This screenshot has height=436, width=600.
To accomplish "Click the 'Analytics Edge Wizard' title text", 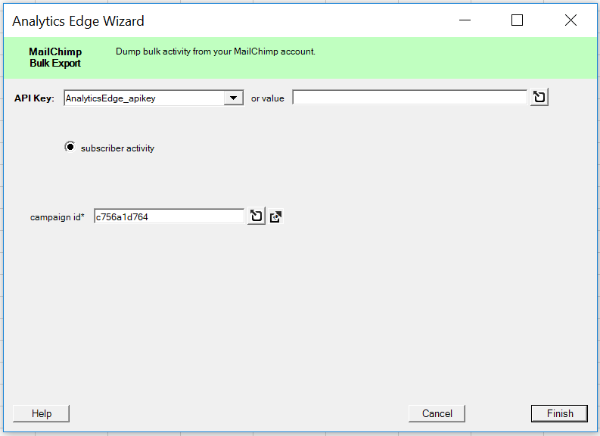I will 78,21.
